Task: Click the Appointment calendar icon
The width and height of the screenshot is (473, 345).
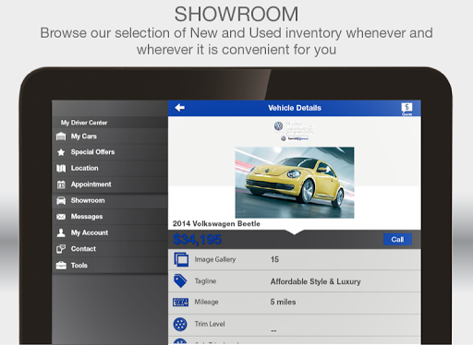Action: click(x=61, y=184)
